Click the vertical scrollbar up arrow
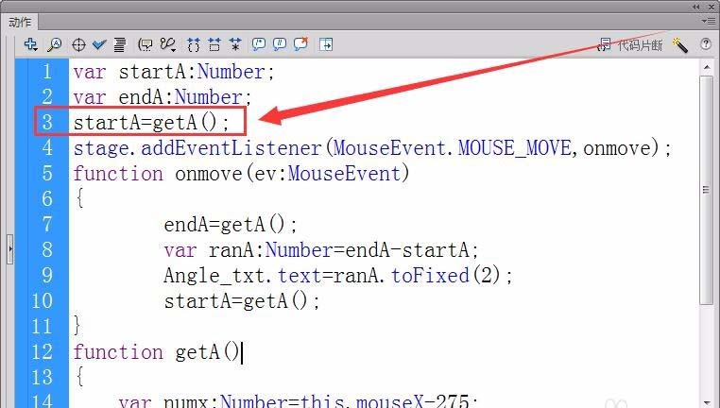Screen dimensions: 720x408 point(707,67)
